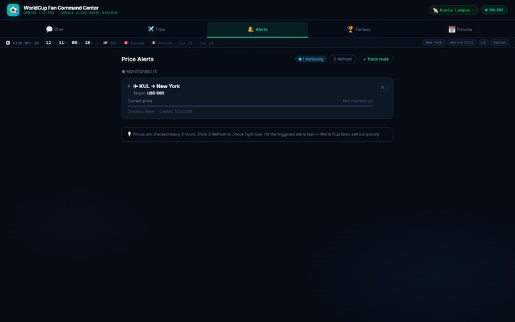
Task: Click the Canada flag icon
Action: tap(126, 43)
